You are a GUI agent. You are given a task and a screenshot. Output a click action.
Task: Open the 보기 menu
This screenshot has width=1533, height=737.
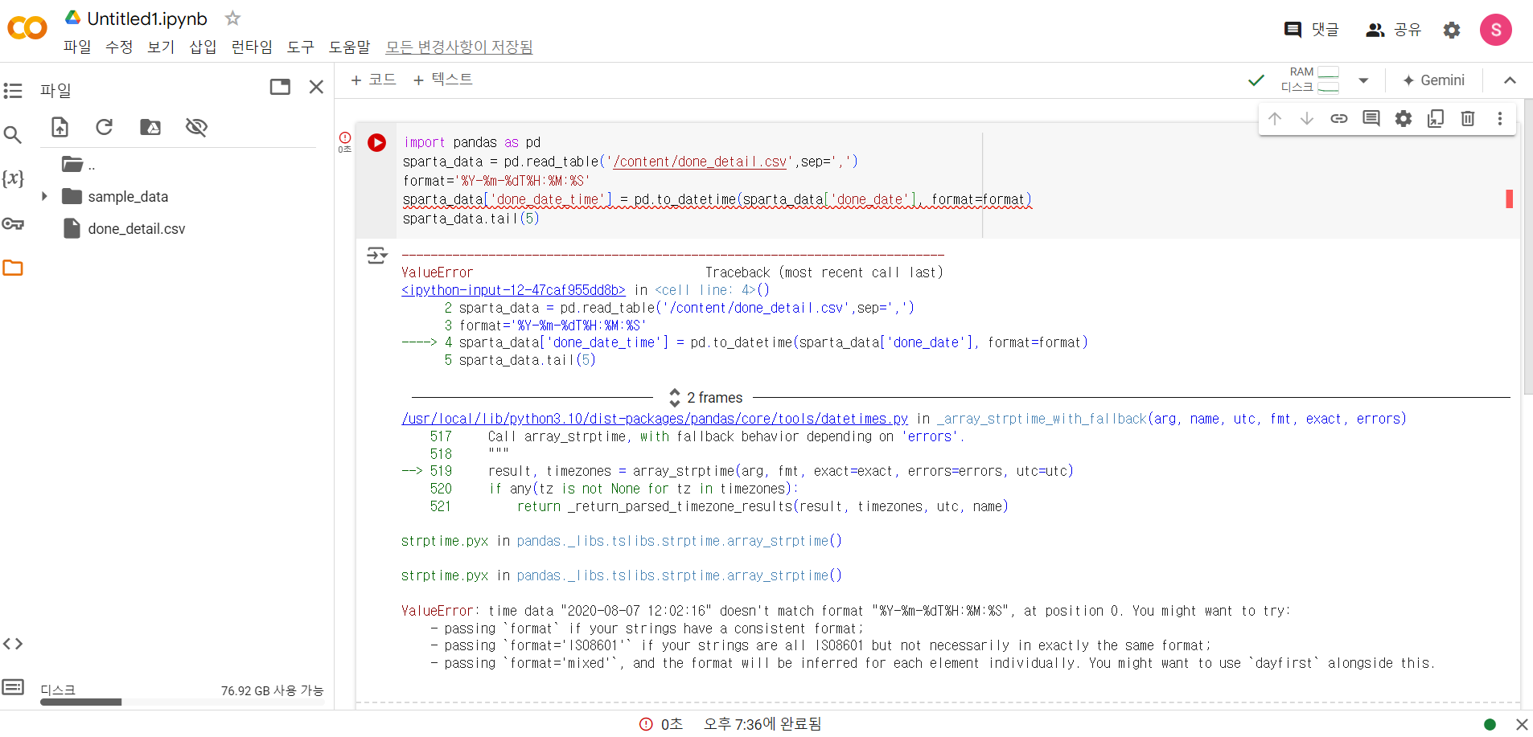coord(161,47)
